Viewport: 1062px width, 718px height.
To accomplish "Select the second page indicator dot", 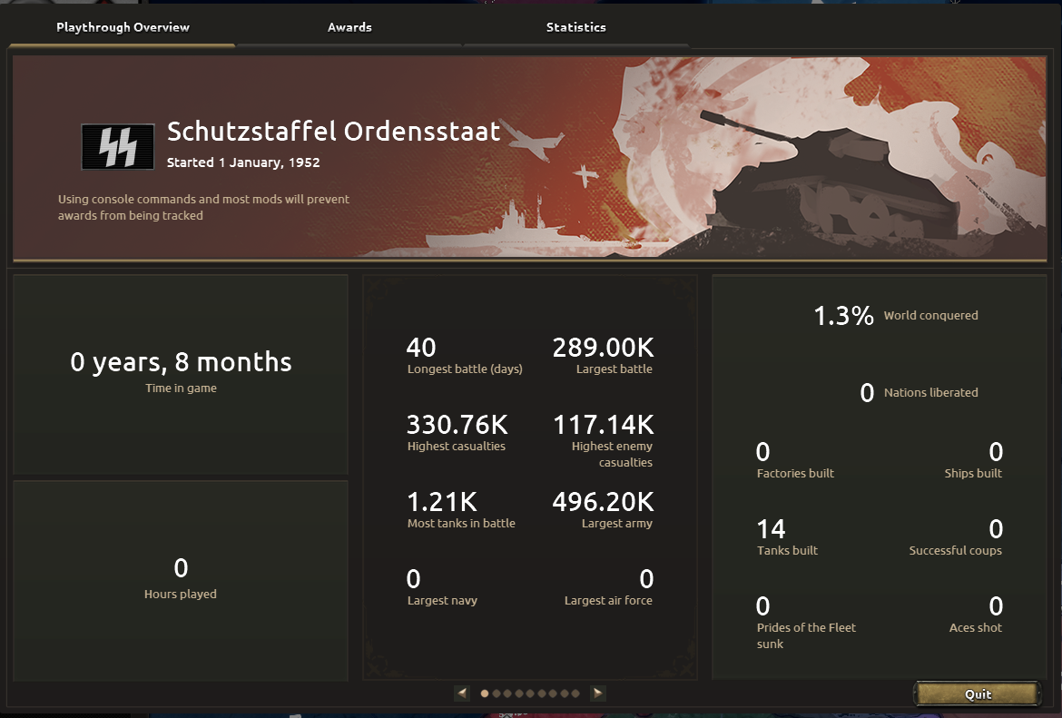I will tap(497, 693).
